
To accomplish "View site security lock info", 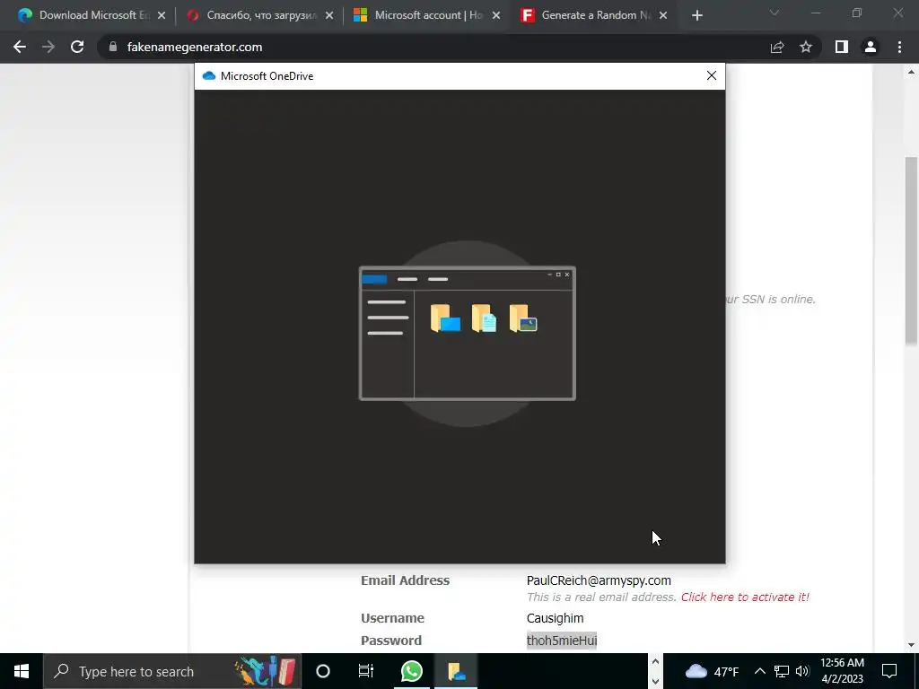I will coord(113,47).
